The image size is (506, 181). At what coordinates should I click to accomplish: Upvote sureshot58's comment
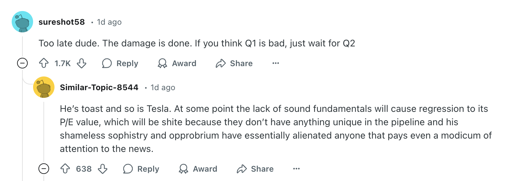pos(44,63)
